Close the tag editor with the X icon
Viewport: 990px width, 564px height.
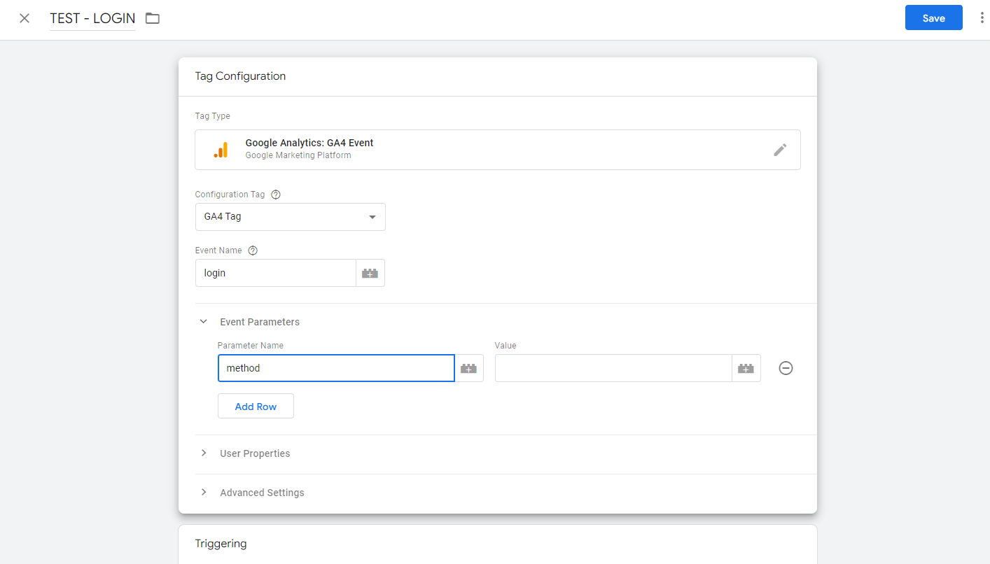coord(25,18)
